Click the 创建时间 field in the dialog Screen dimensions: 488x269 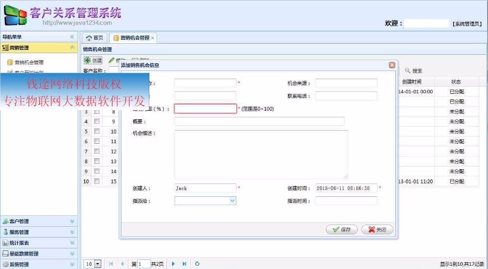346,188
